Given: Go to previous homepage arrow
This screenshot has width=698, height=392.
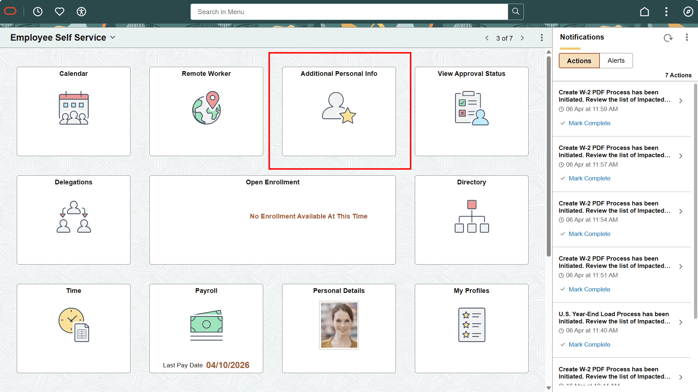Looking at the screenshot, I should pos(487,38).
